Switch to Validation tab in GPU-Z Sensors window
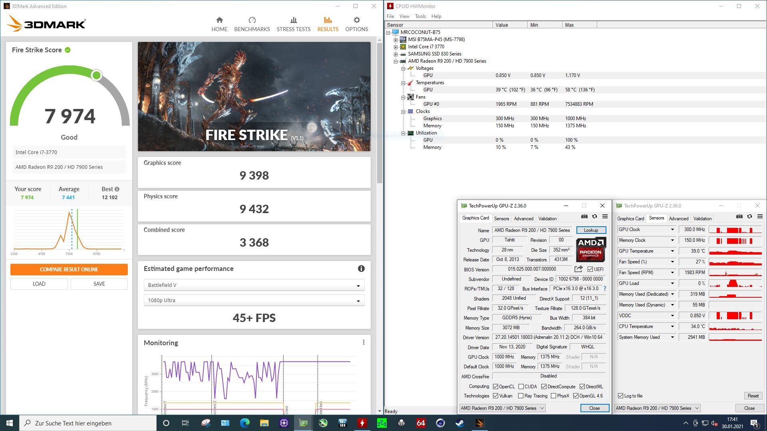The height and width of the screenshot is (431, 767). tap(702, 219)
